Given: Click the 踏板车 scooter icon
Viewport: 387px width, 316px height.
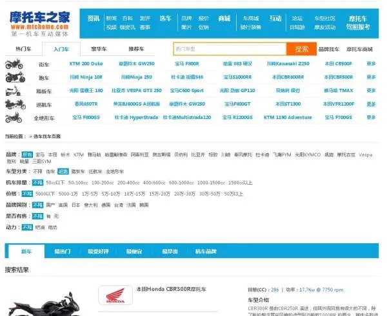Looking at the screenshot, I should point(13,91).
